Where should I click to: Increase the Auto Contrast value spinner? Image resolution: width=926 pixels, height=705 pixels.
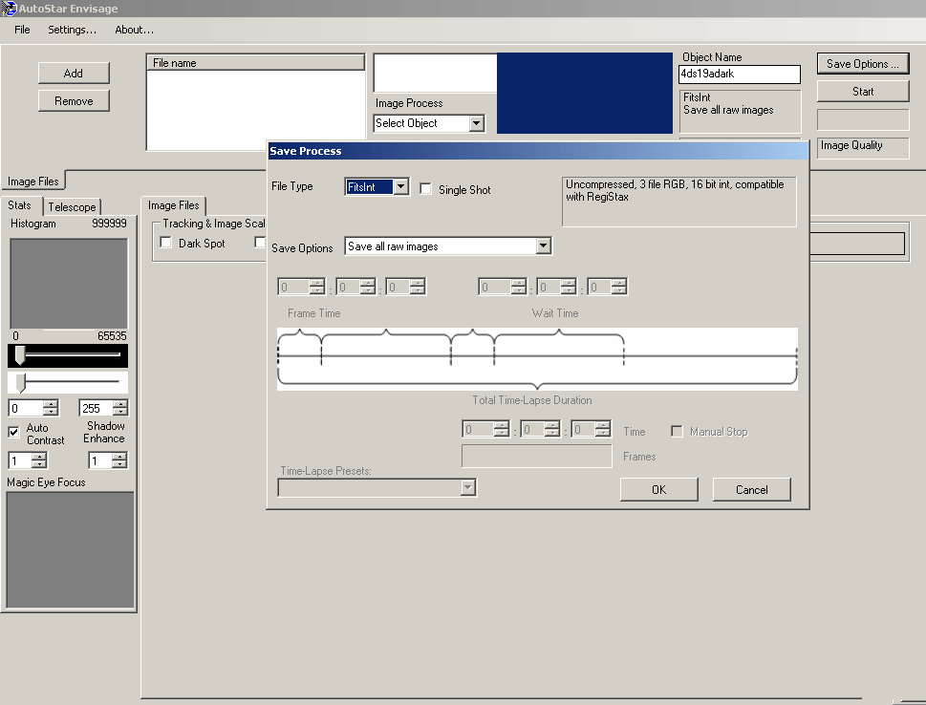[39, 457]
